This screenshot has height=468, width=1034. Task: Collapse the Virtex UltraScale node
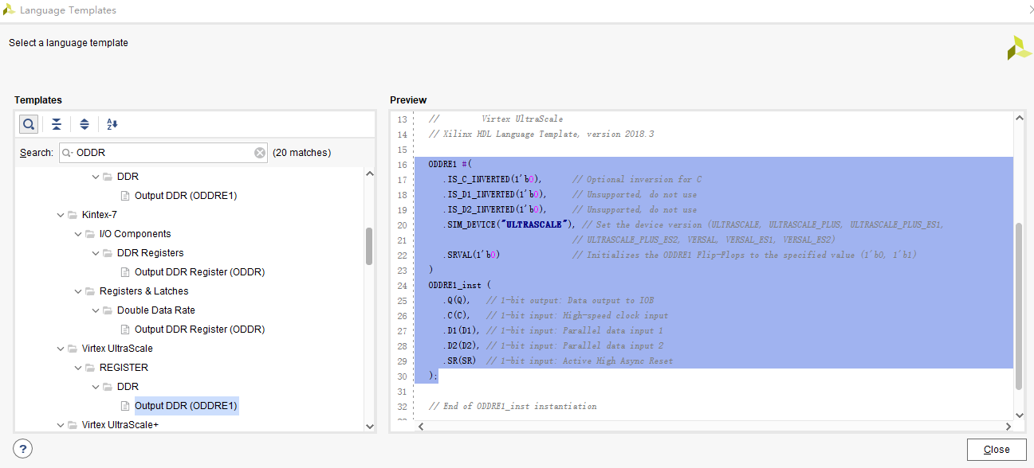pyautogui.click(x=61, y=349)
